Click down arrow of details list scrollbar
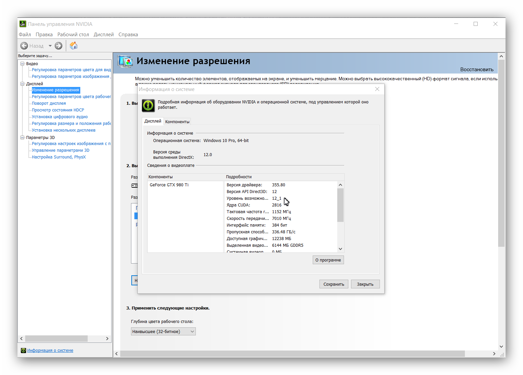Image resolution: width=523 pixels, height=375 pixels. coord(340,249)
